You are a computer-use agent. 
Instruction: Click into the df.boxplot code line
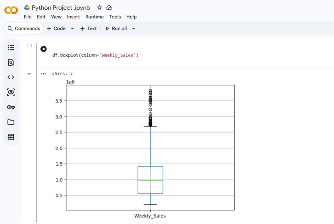(x=95, y=55)
